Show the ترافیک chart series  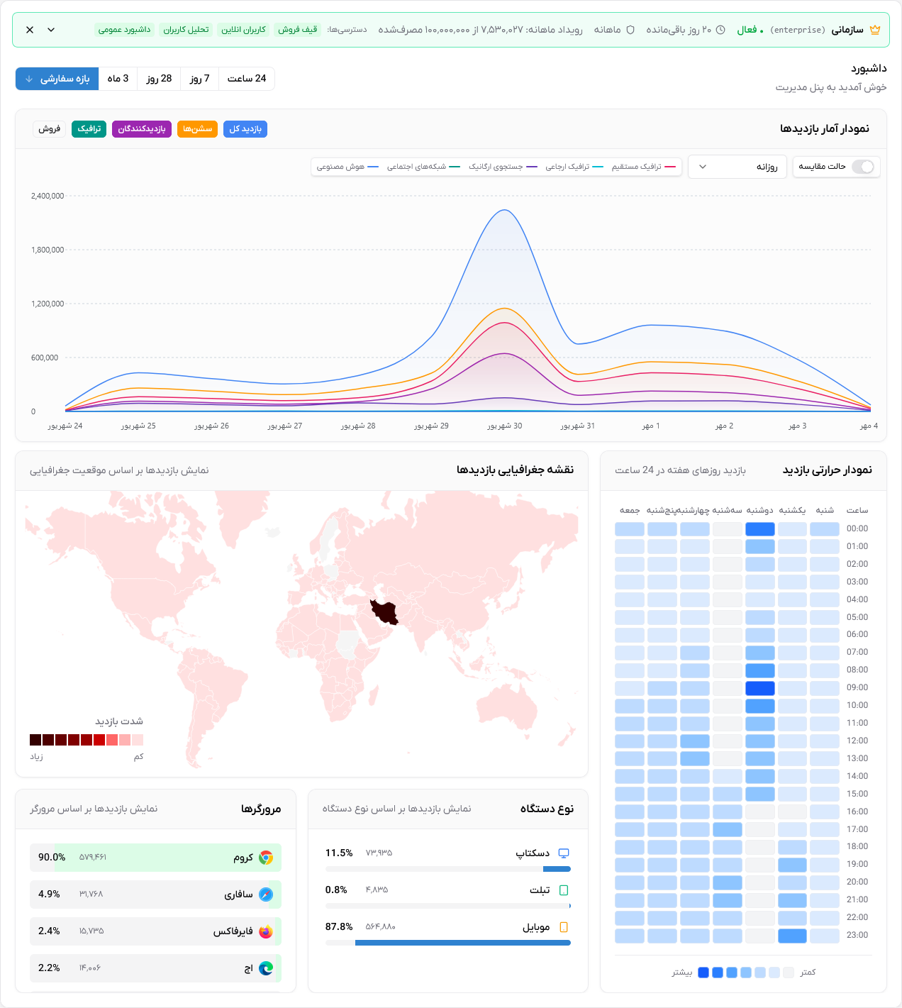[x=89, y=129]
